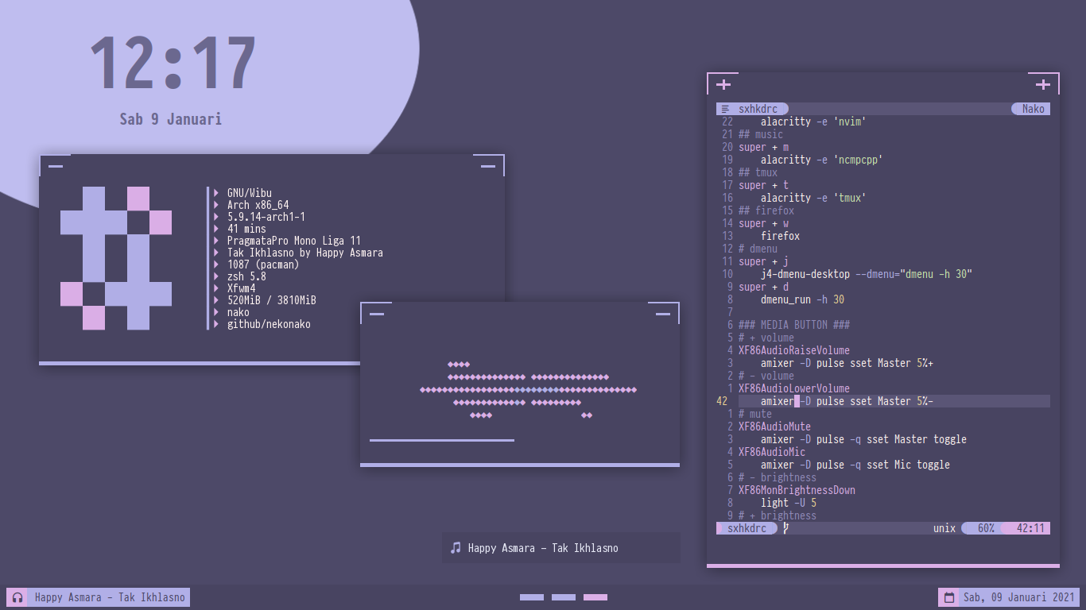Click the hash-shaped logo in the neofetch window
Image resolution: width=1086 pixels, height=610 pixels.
[x=116, y=258]
